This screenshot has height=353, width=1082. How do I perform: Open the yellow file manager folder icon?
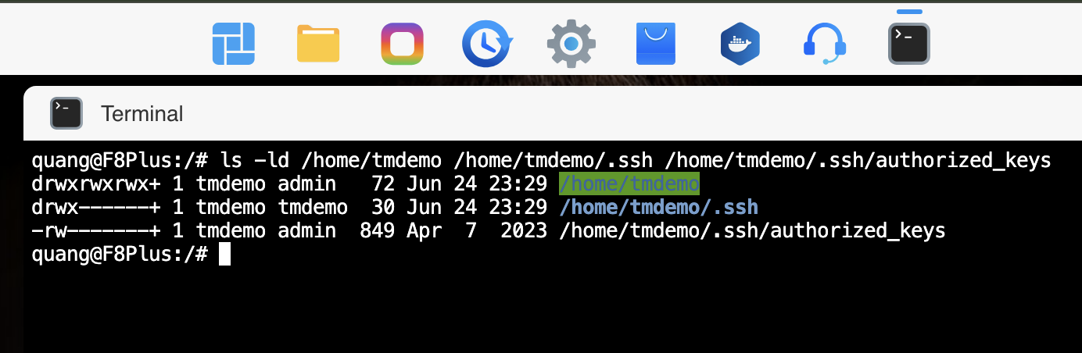318,44
